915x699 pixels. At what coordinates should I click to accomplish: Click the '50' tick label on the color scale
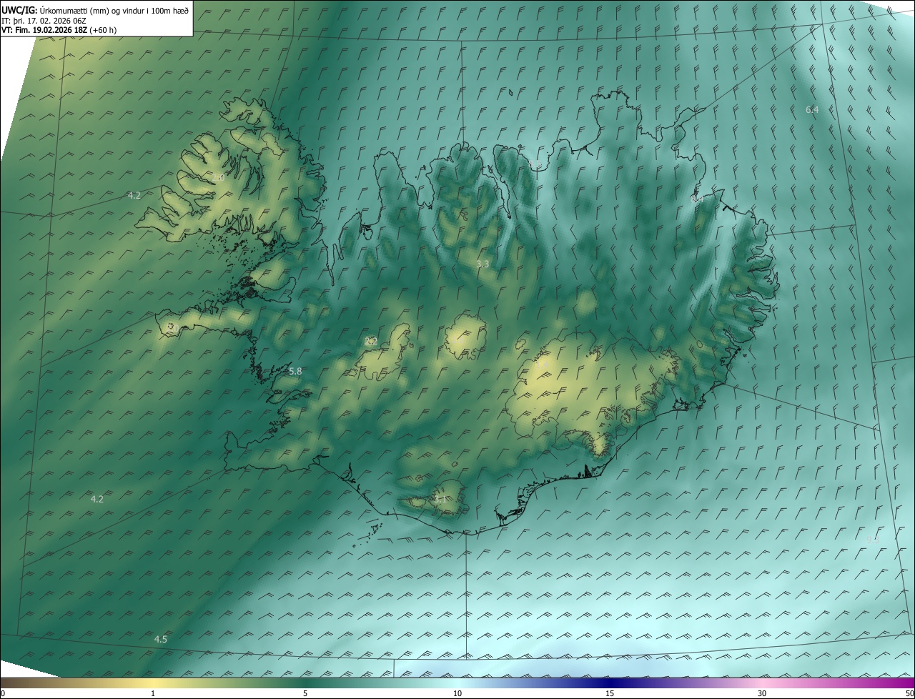[909, 693]
